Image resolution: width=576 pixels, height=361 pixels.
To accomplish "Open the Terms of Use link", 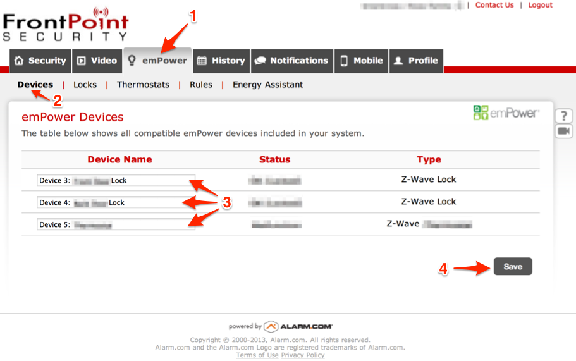I will (257, 355).
